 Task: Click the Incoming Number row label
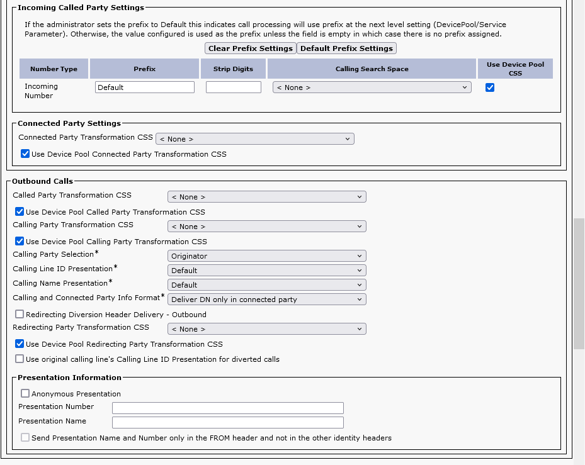(41, 91)
